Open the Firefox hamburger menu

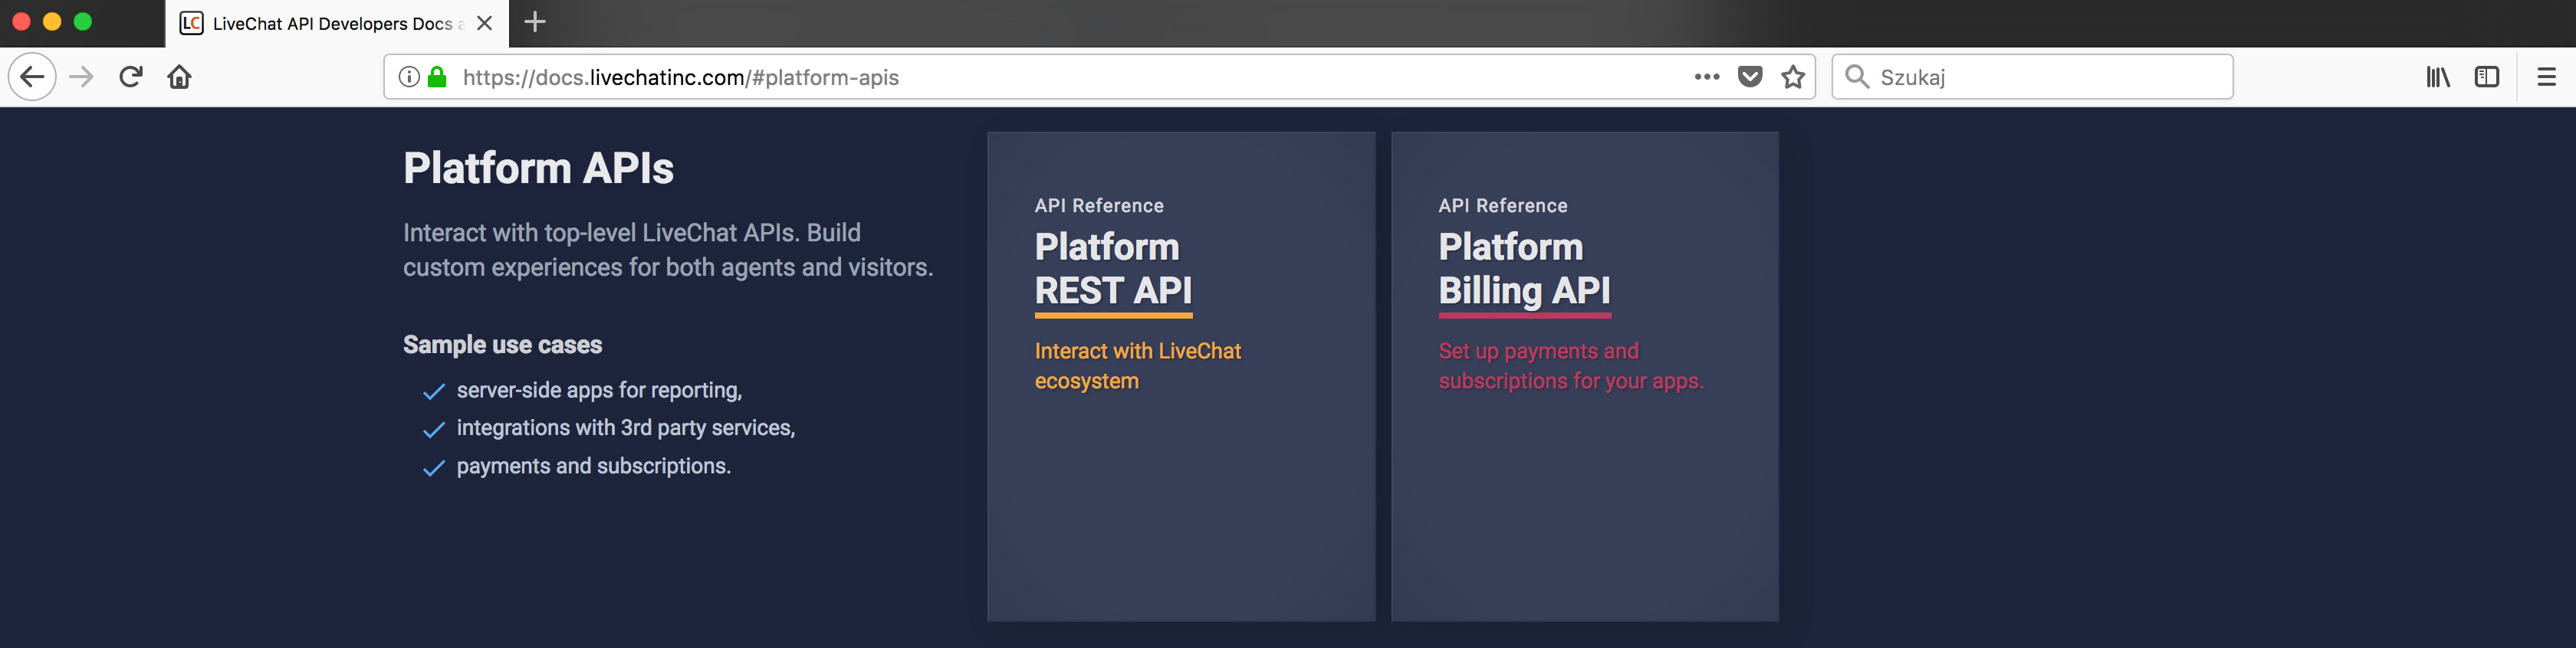pos(2546,77)
